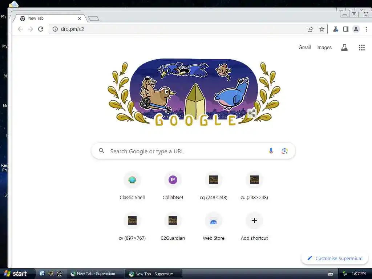Search by image with the lens icon
Viewport: 372px width, 279px height.
point(284,151)
